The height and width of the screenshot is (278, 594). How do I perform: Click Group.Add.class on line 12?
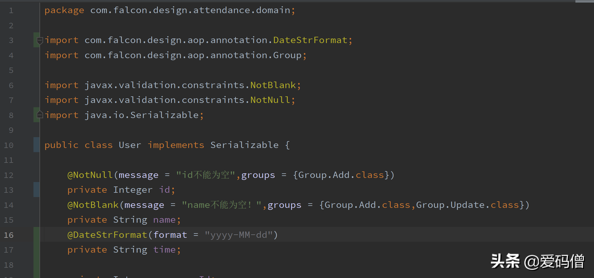(341, 175)
